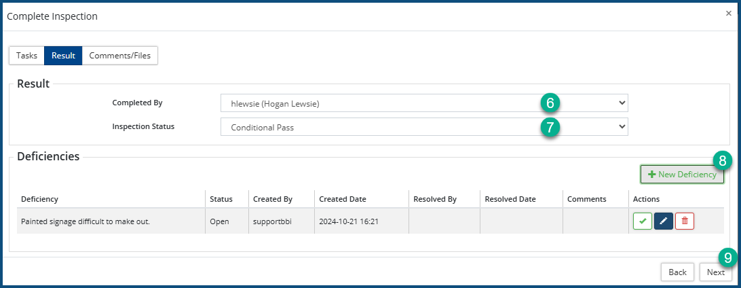Click the Deficiency column header
741x288 pixels.
click(x=39, y=199)
